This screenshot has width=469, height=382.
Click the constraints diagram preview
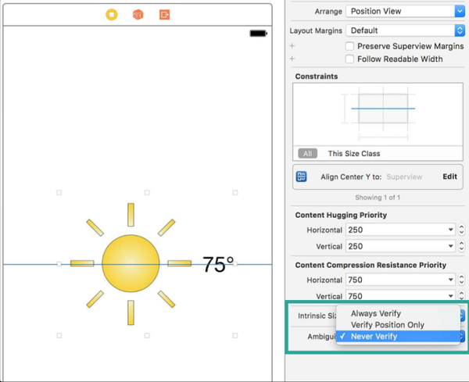click(378, 114)
